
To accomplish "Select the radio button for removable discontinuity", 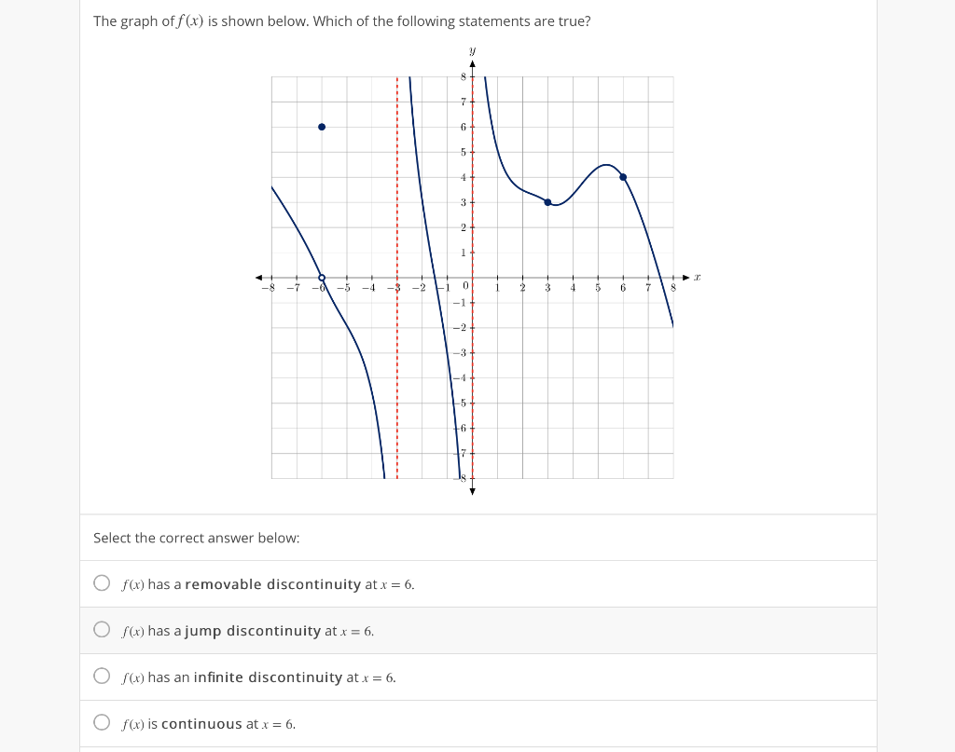I will point(102,581).
